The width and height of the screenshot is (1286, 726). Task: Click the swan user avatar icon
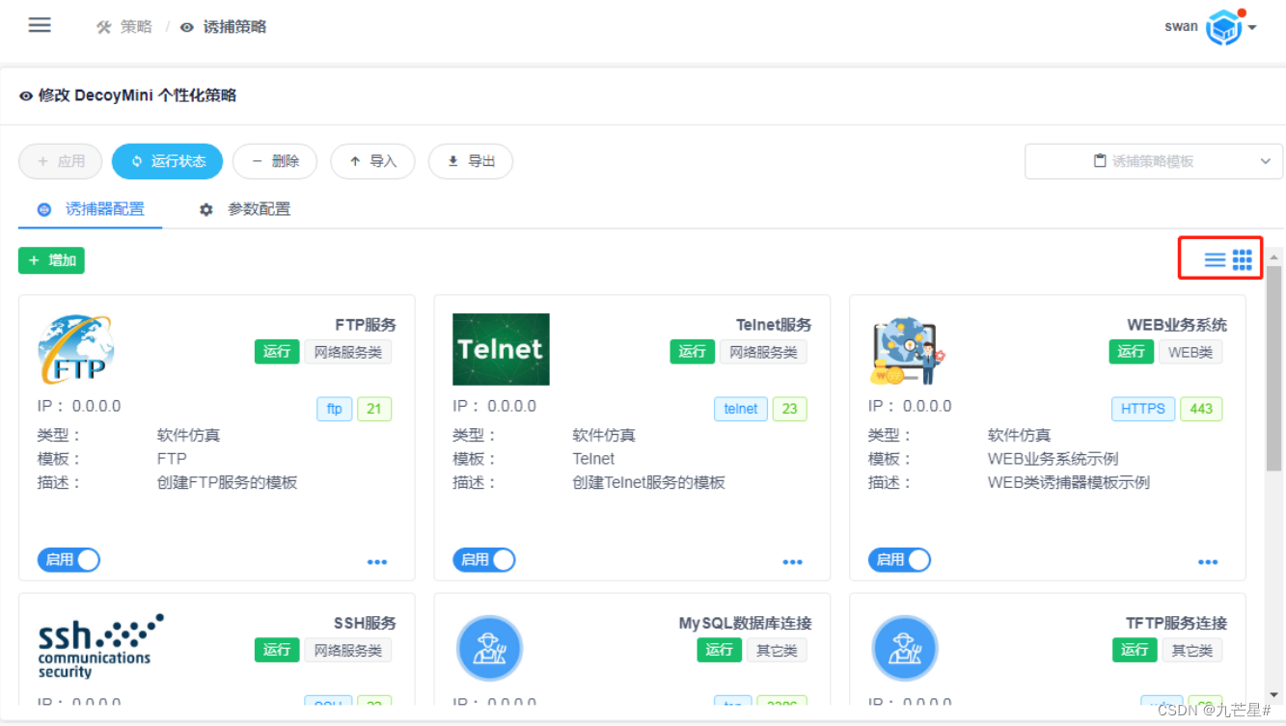coord(1224,28)
